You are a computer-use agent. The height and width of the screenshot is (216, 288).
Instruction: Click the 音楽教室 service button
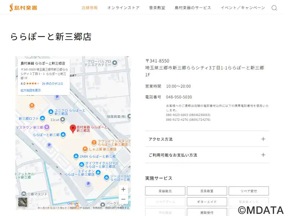(207, 191)
